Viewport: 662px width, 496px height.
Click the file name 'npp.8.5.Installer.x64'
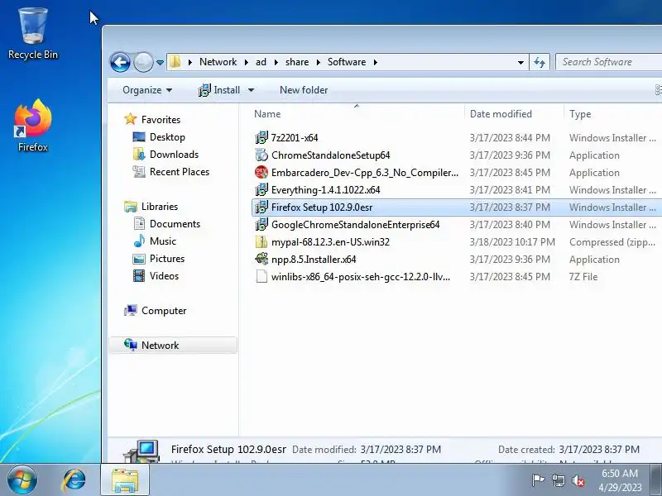coord(314,260)
